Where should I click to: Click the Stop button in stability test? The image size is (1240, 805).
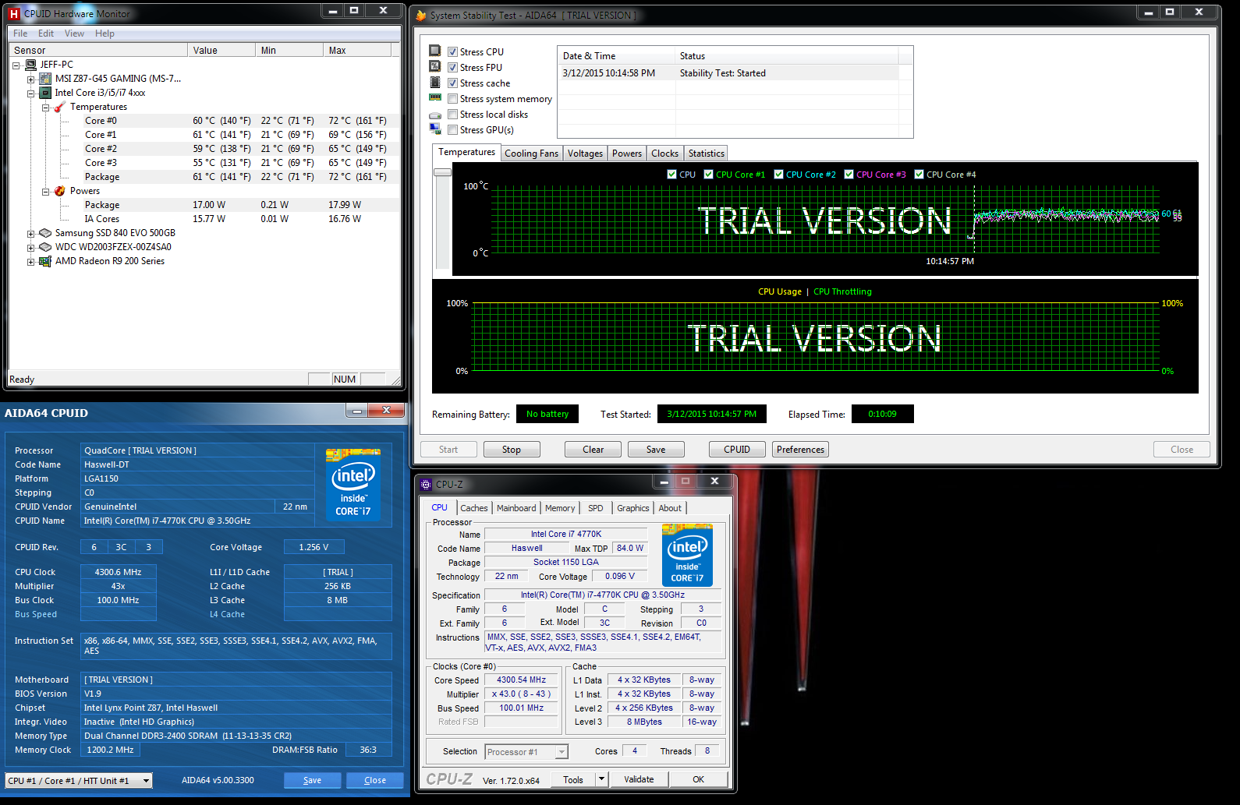[512, 450]
